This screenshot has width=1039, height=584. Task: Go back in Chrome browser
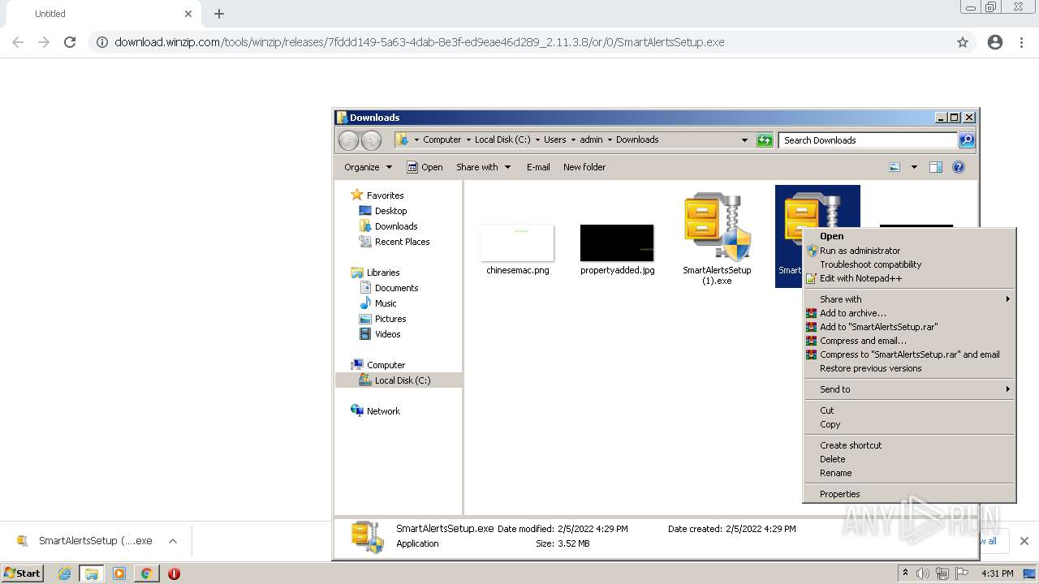(18, 42)
